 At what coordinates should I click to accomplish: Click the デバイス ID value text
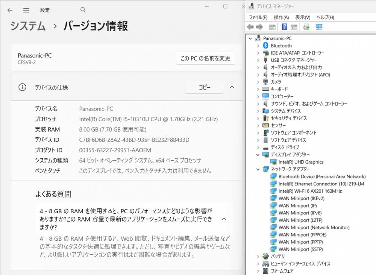134,140
